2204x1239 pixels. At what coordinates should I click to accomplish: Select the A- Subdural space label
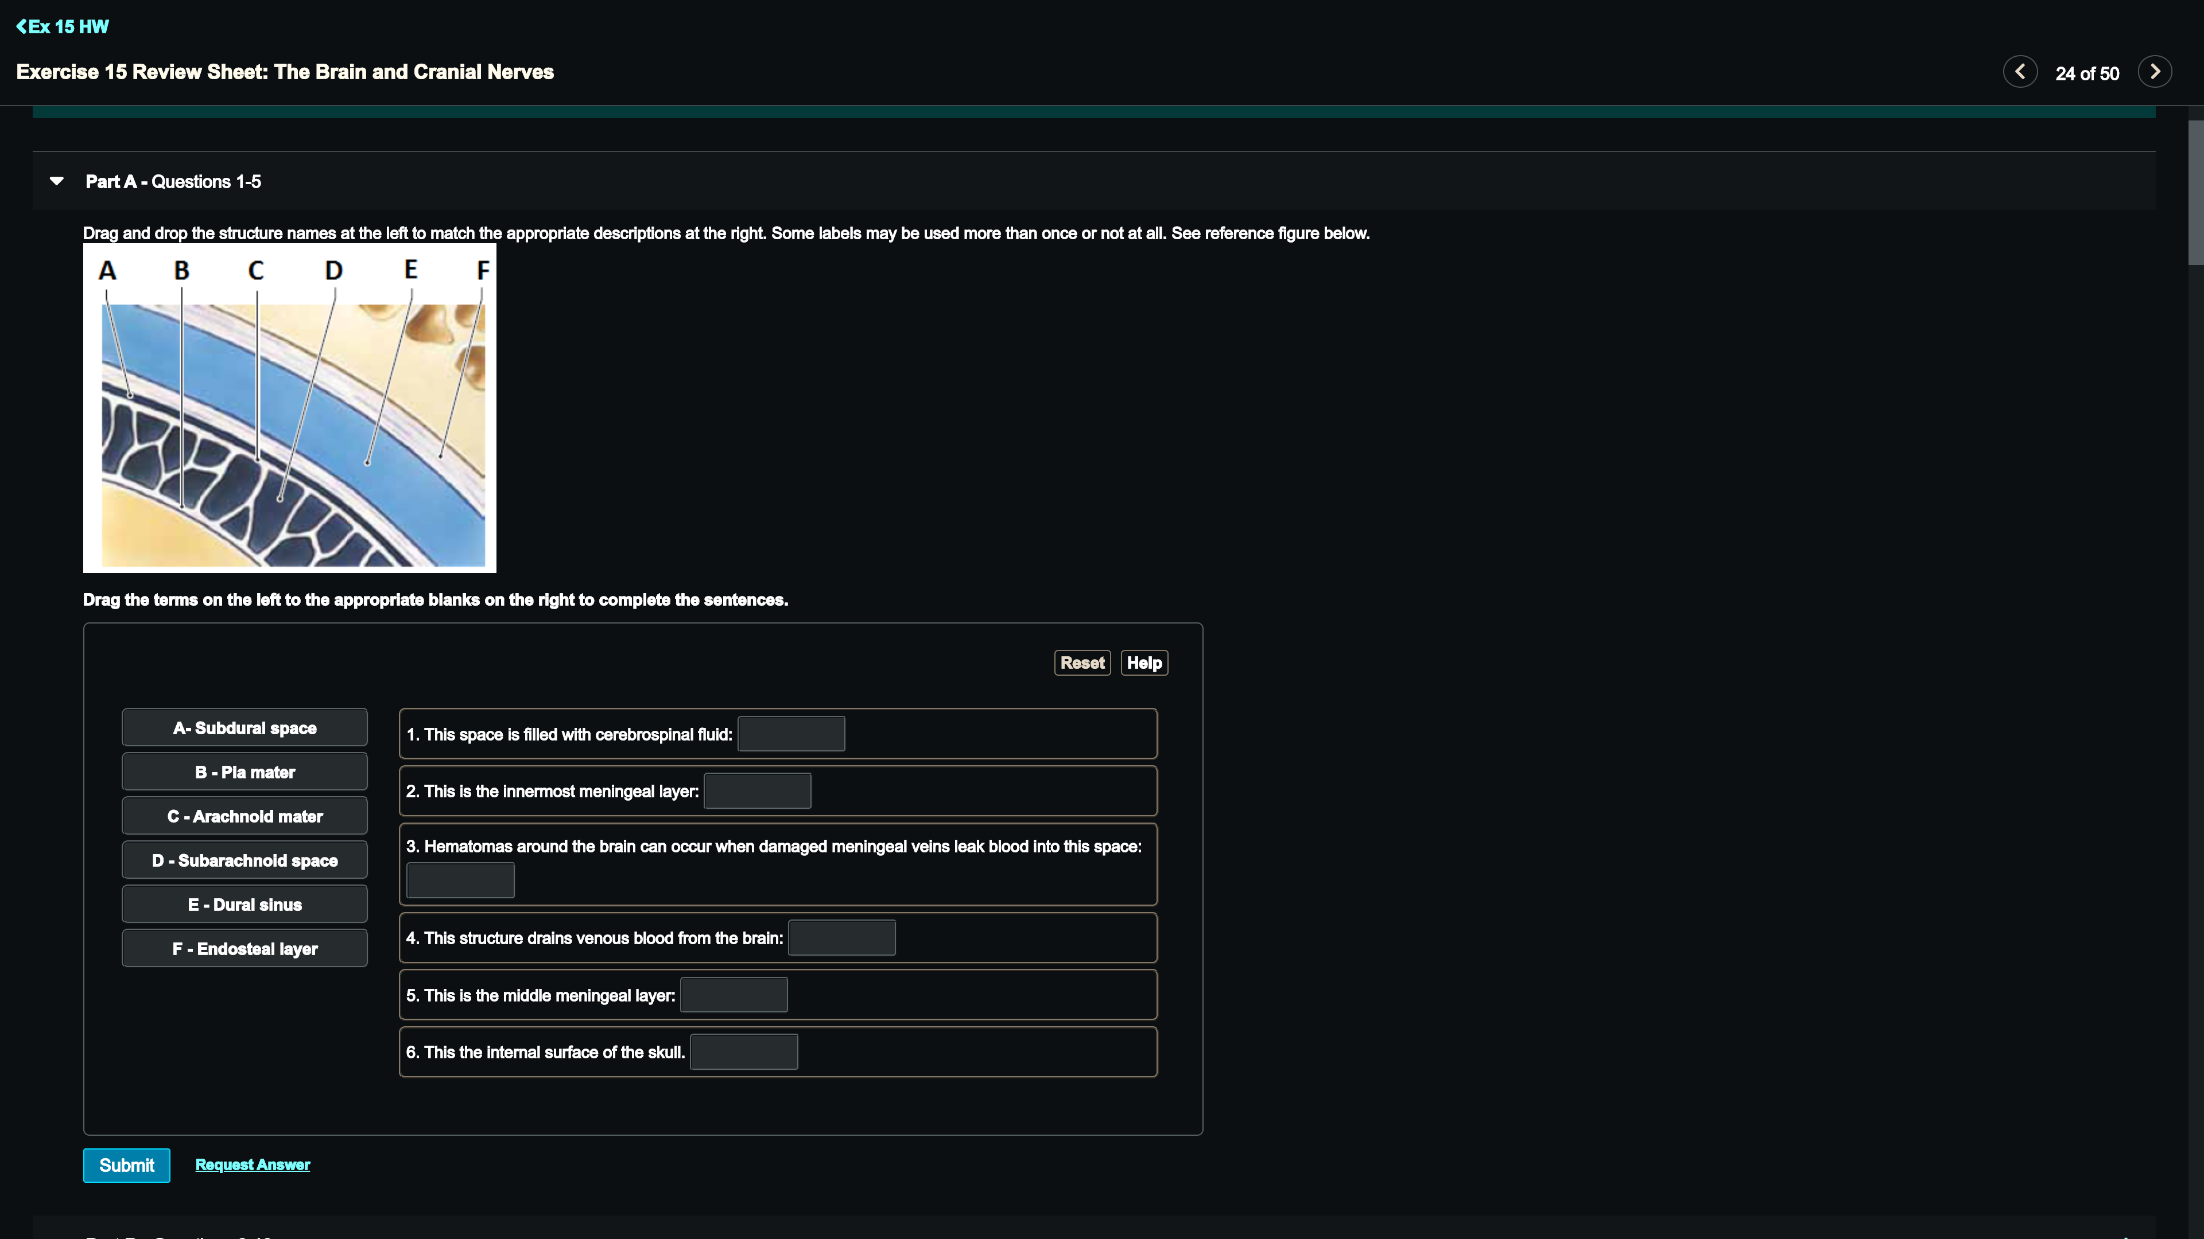click(245, 728)
